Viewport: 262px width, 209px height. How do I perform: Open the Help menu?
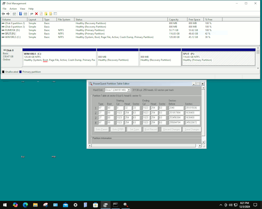31,9
